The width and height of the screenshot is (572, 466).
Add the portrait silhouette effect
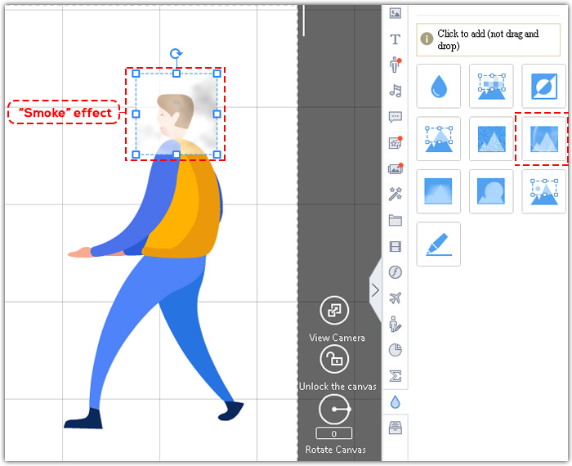point(491,191)
